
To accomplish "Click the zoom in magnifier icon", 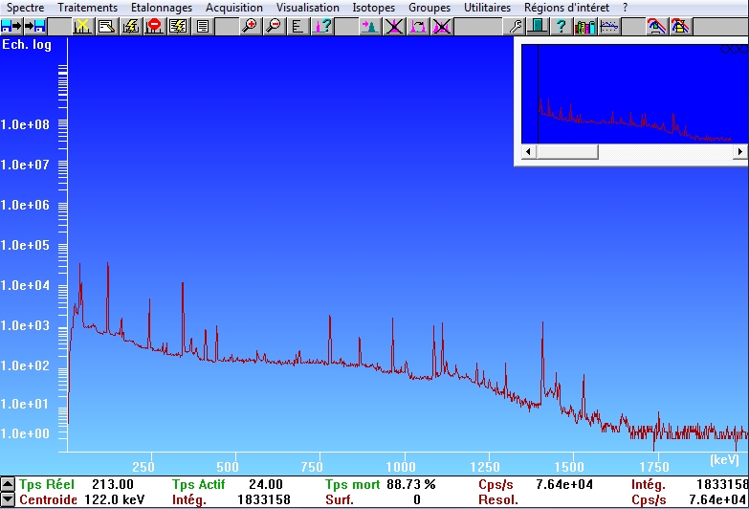I will pyautogui.click(x=250, y=26).
